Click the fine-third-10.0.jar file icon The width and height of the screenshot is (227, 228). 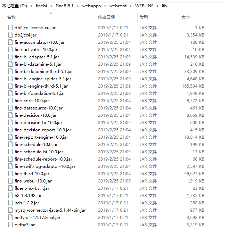coord(10,173)
